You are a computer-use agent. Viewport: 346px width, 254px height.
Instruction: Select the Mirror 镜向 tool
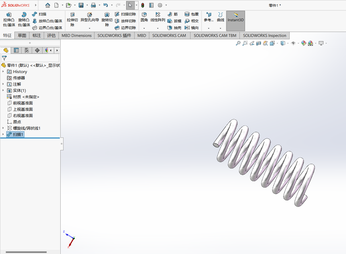(191, 28)
